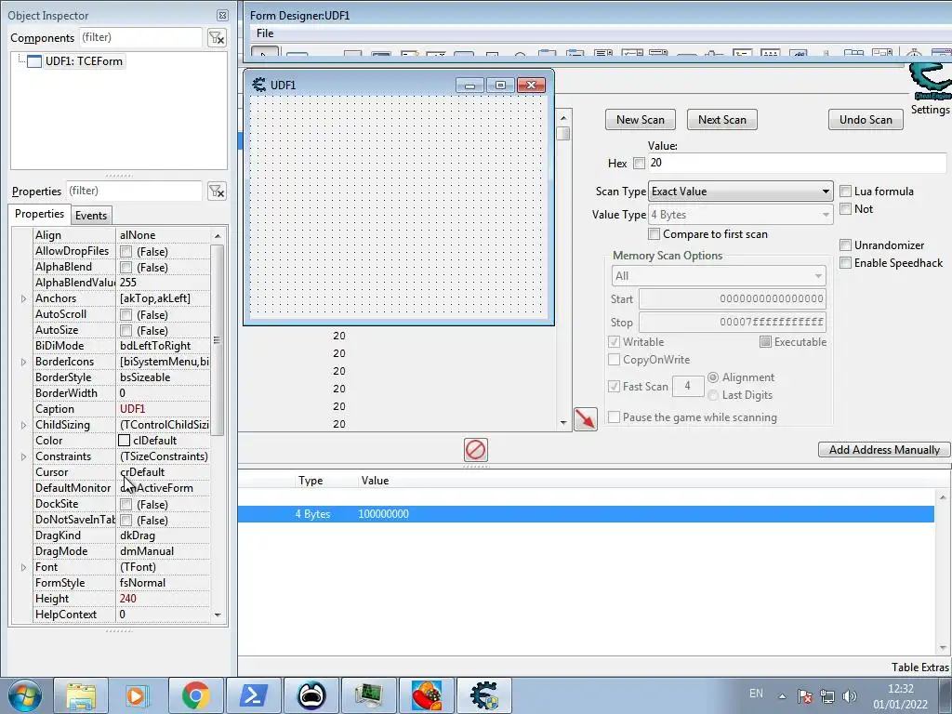Click the red no-entry clear list icon
952x714 pixels.
click(475, 450)
